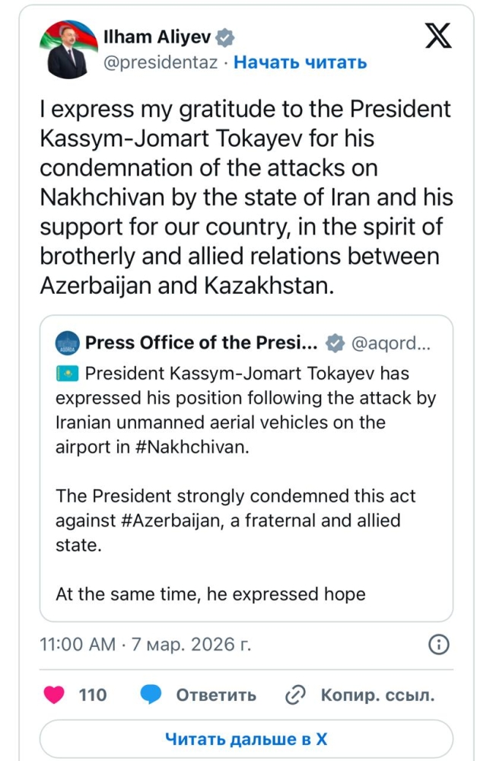Image resolution: width=493 pixels, height=761 pixels.
Task: Click the chain link copy icon
Action: [294, 695]
